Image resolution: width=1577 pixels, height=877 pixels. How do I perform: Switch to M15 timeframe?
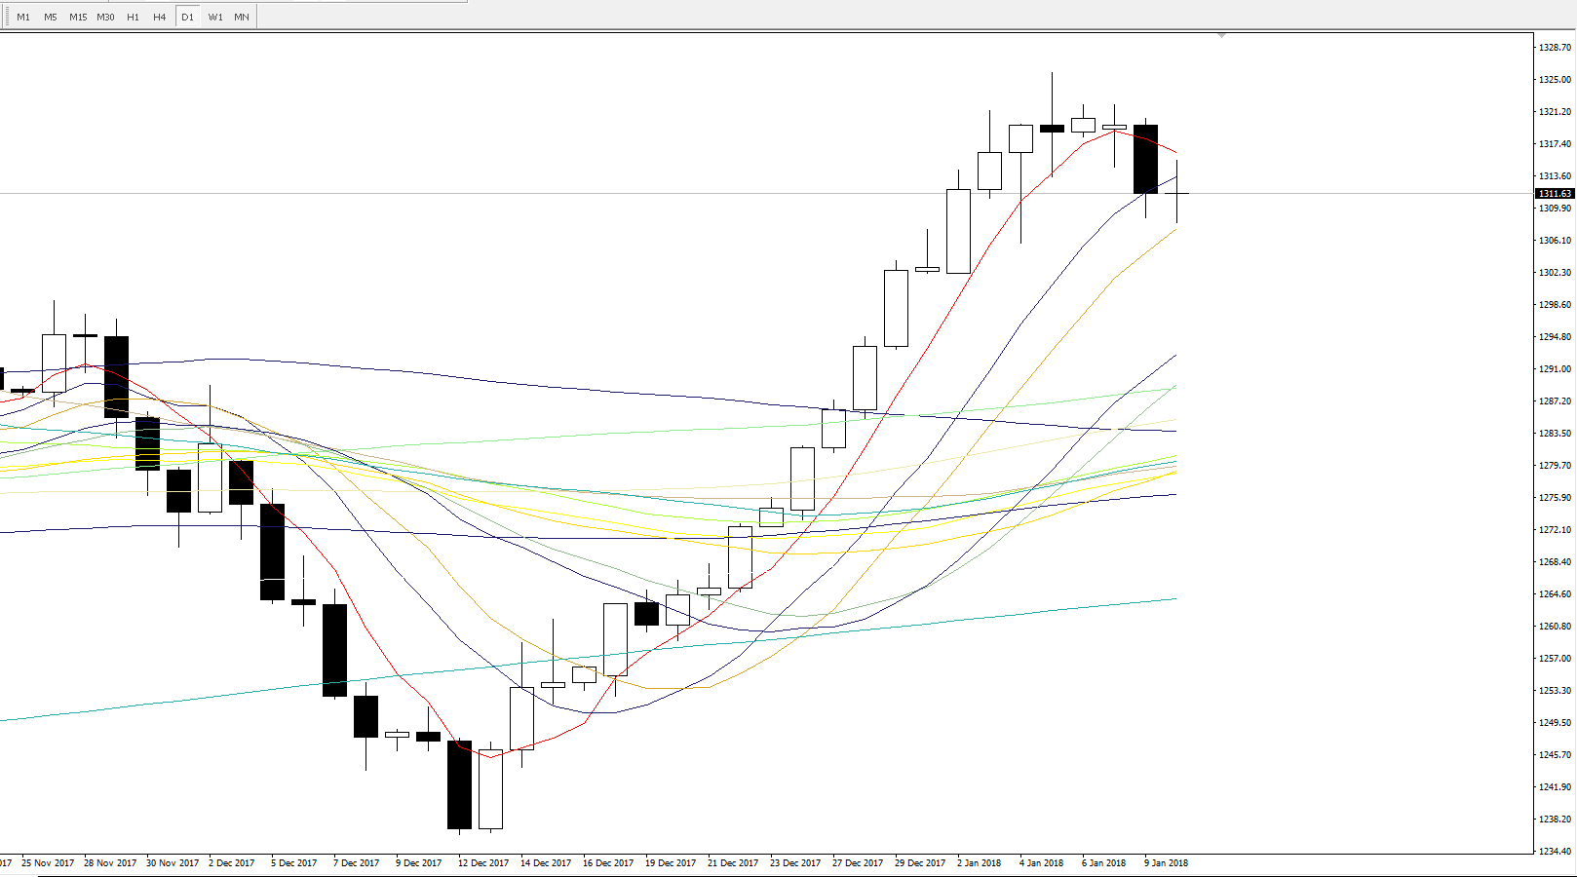tap(78, 17)
